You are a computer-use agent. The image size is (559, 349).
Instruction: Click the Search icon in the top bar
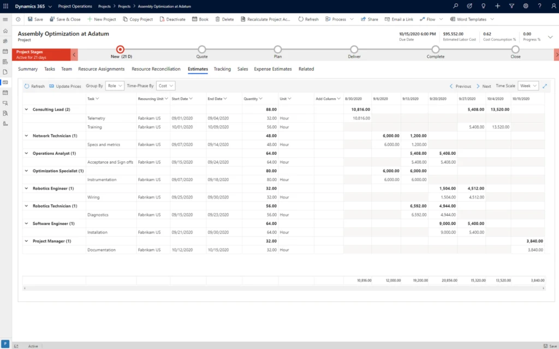pyautogui.click(x=455, y=6)
